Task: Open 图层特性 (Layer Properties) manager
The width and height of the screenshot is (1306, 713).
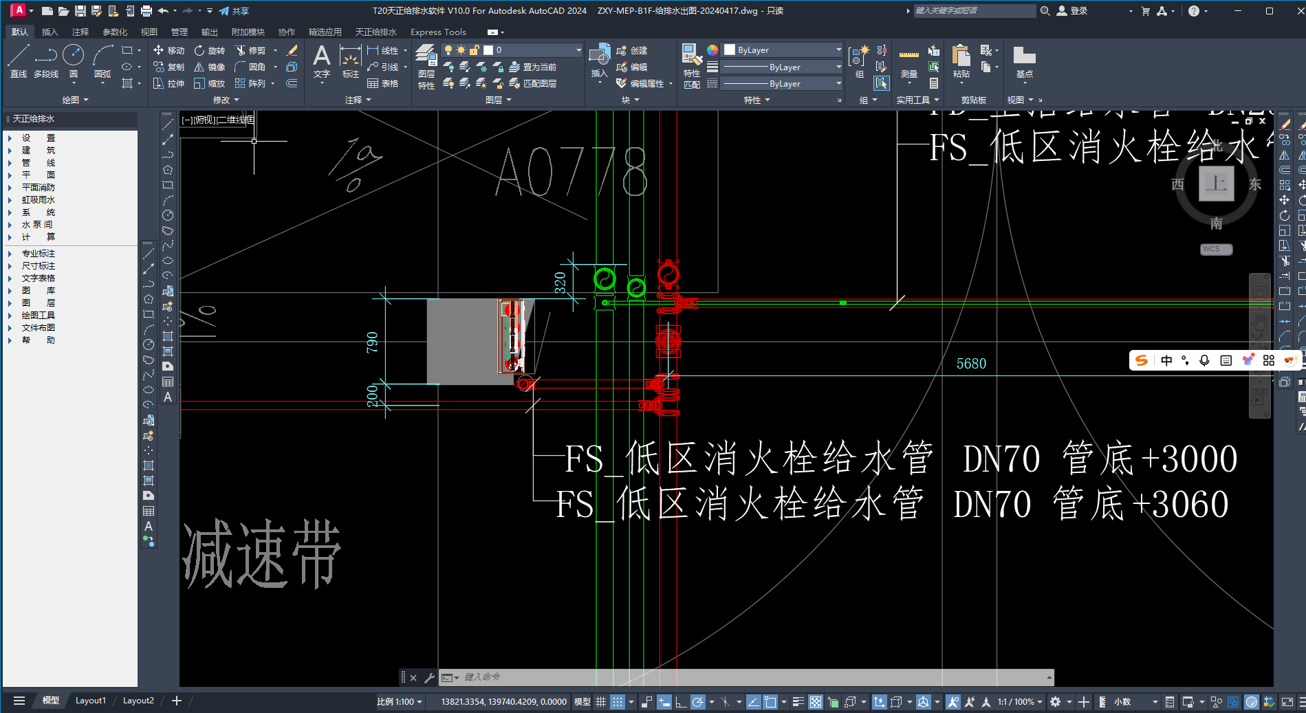Action: tap(426, 67)
